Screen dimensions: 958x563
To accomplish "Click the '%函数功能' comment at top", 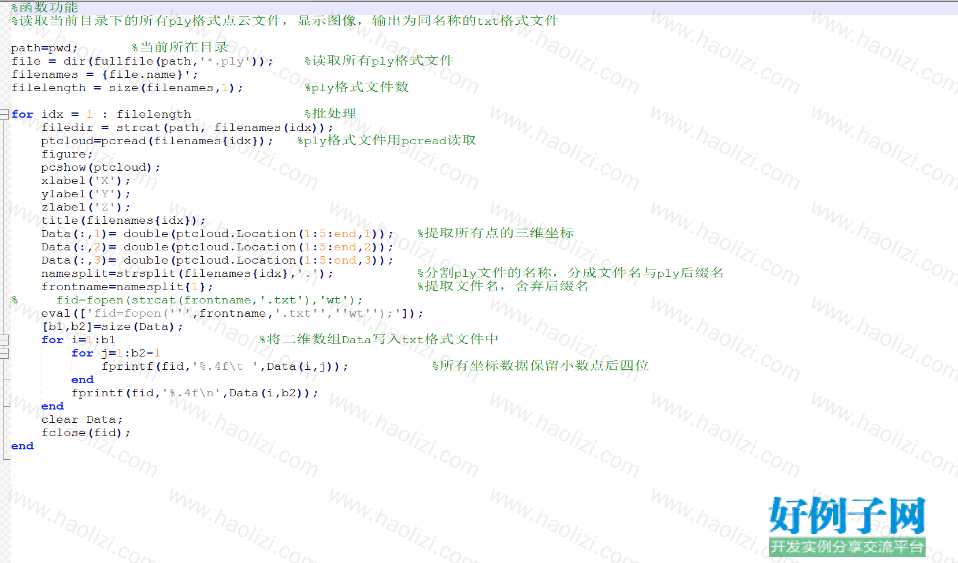I will [x=44, y=7].
